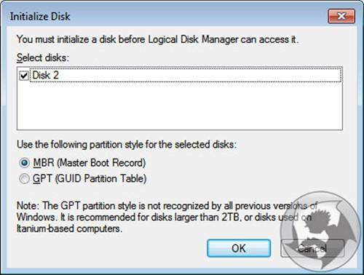
Task: Click the globe watermark logo
Action: click(320, 231)
